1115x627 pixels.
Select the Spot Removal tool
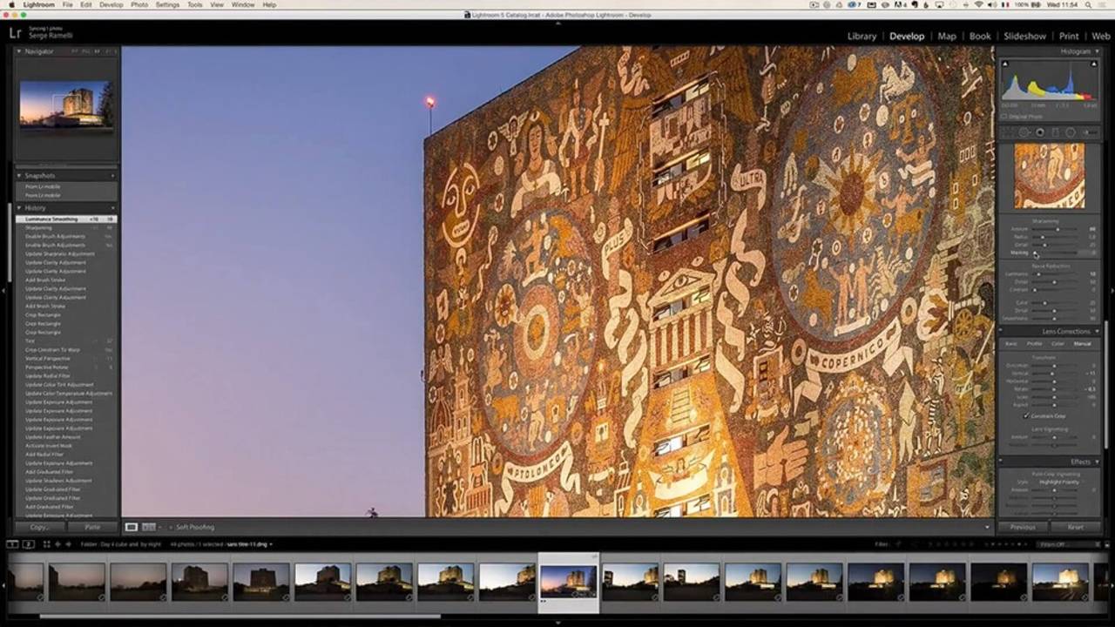1024,132
